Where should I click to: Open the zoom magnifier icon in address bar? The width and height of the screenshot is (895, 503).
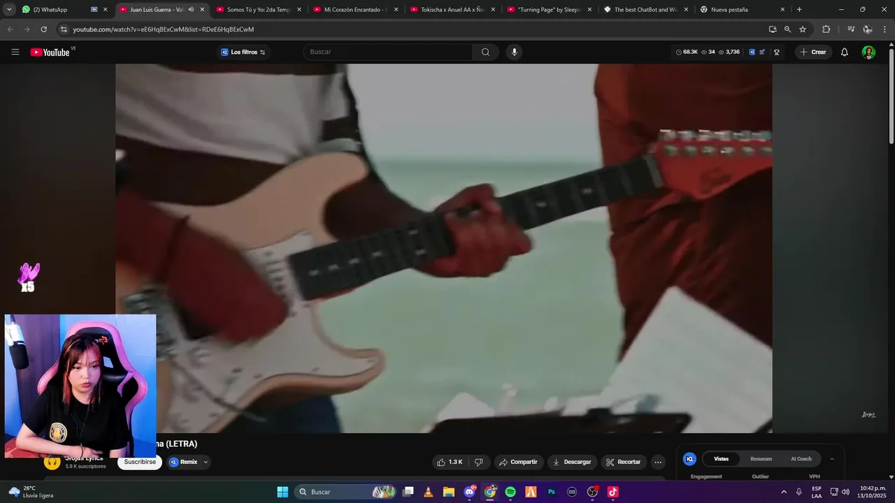(787, 29)
